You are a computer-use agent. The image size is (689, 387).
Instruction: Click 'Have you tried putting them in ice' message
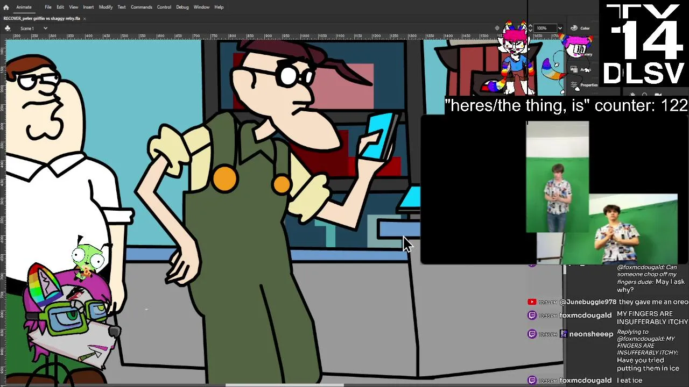[x=648, y=364]
